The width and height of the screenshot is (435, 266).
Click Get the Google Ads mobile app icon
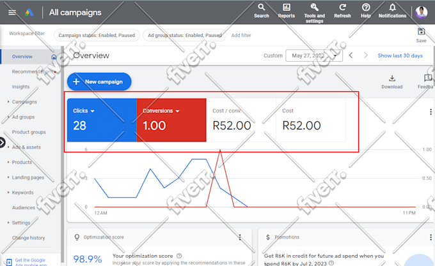(9, 262)
